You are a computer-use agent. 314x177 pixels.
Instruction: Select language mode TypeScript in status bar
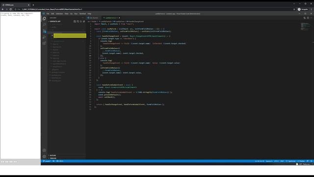[291, 161]
